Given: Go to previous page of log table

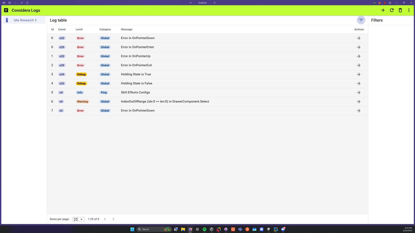Looking at the screenshot, I should pos(105,219).
